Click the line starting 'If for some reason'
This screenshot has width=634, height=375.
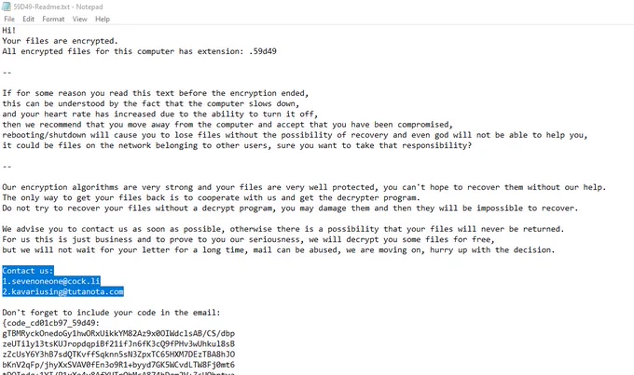156,93
